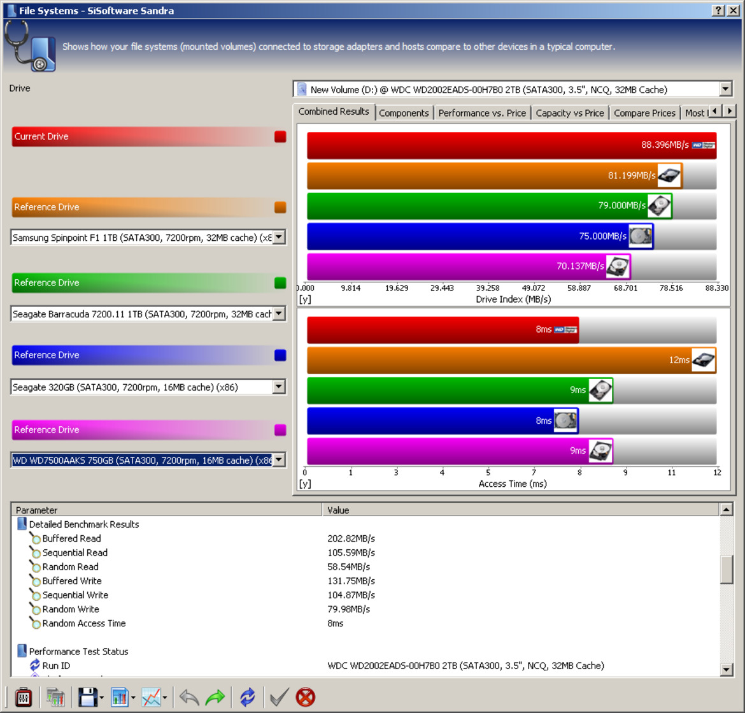The image size is (745, 713).
Task: Toggle the red Current Drive square
Action: pos(280,137)
